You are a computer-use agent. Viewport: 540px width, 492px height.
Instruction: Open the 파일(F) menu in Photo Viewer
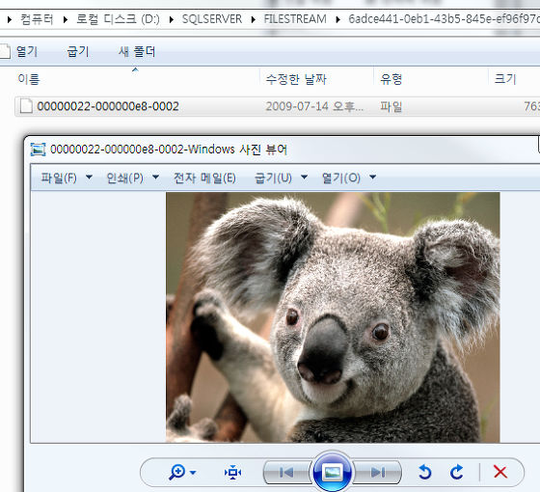[59, 178]
